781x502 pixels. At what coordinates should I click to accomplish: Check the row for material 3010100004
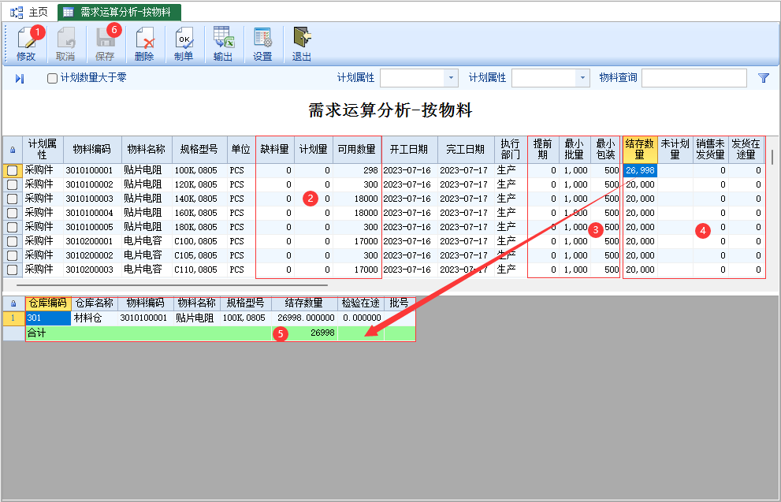click(x=13, y=213)
